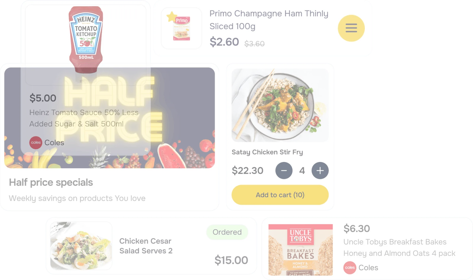Select the Heinz Tomato Ketchup bottle image

(86, 40)
